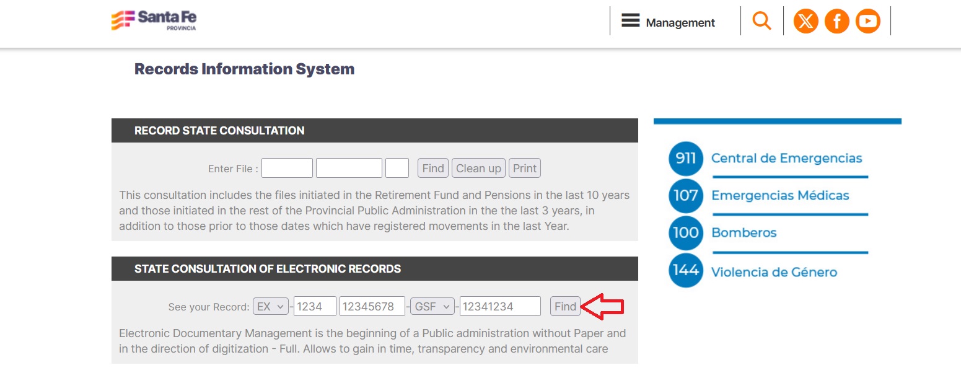Open the X (Twitter) social icon
Screen dimensions: 961x378
[x=805, y=22]
